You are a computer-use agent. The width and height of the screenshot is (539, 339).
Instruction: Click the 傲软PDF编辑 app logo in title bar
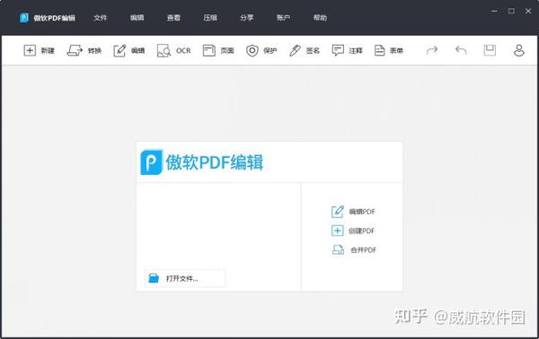(23, 18)
